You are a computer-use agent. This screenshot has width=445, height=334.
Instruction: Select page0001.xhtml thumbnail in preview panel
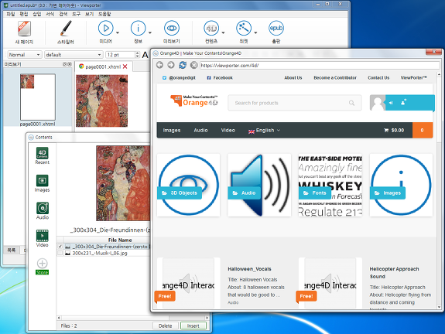click(x=38, y=97)
